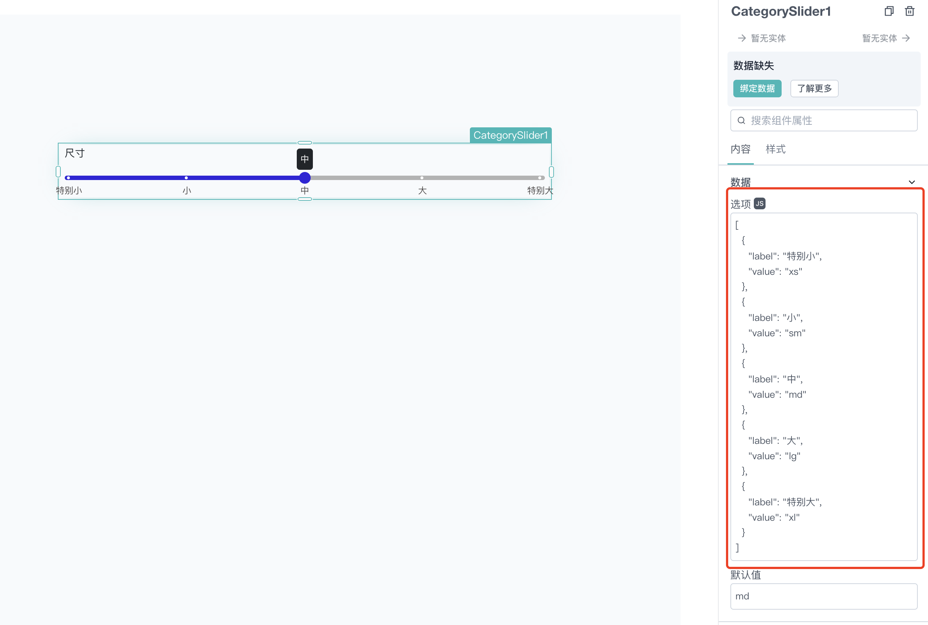Click the CategorySlider1 title in property pane

(x=781, y=11)
